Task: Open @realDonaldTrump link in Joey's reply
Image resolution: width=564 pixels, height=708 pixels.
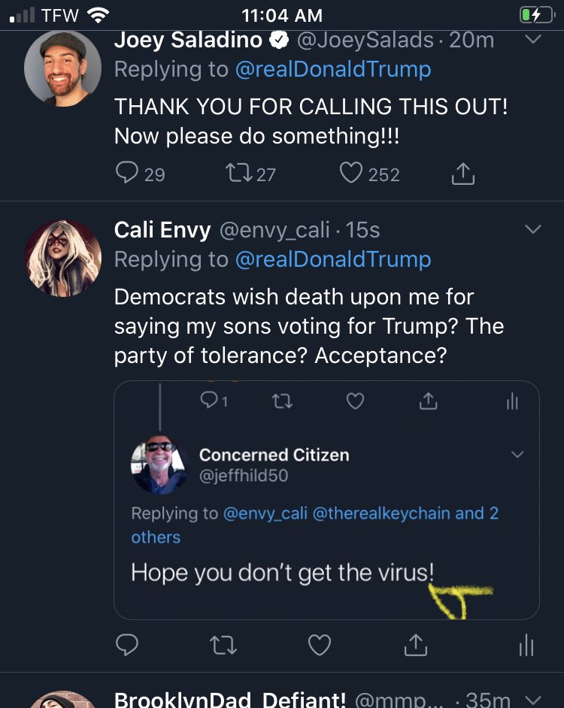Action: pos(333,70)
